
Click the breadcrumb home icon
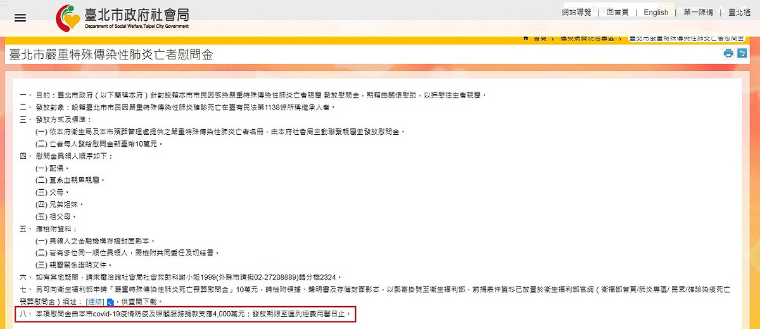[526, 39]
